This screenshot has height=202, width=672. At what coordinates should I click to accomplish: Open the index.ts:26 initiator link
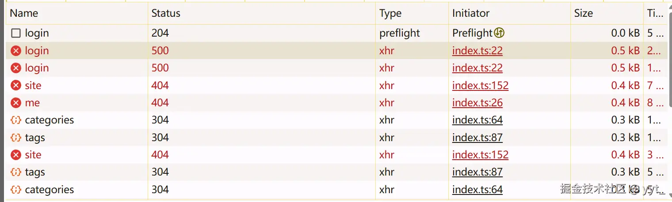[477, 103]
